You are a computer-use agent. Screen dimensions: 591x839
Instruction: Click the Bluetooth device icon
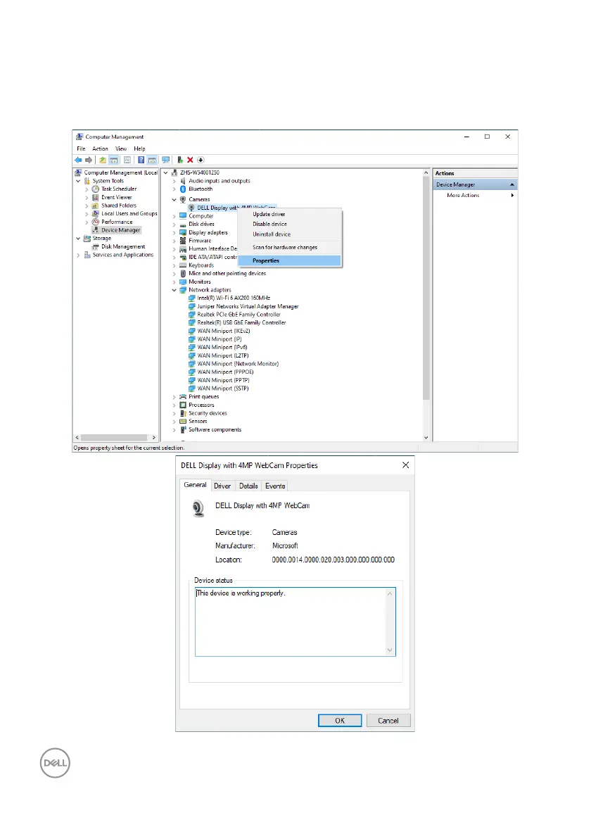click(x=183, y=189)
